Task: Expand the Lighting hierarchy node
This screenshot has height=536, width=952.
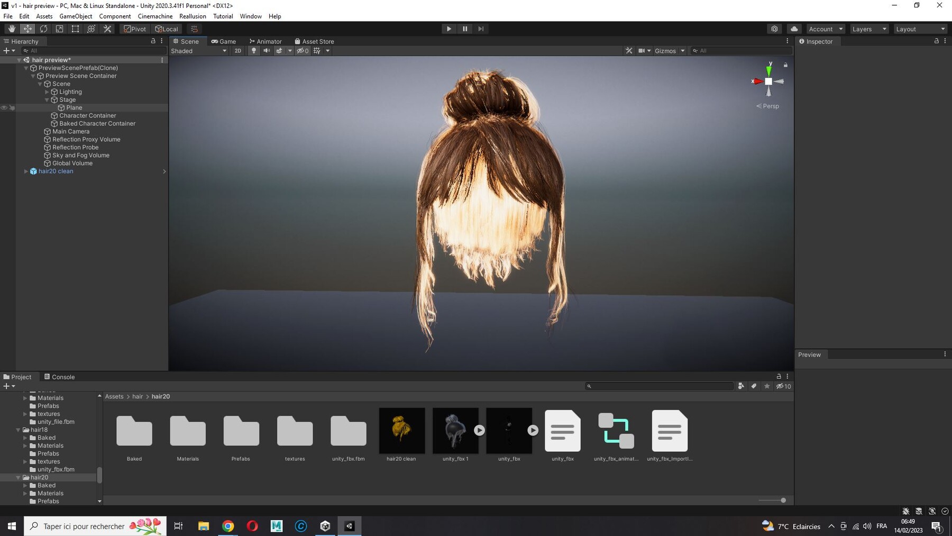Action: pos(47,92)
